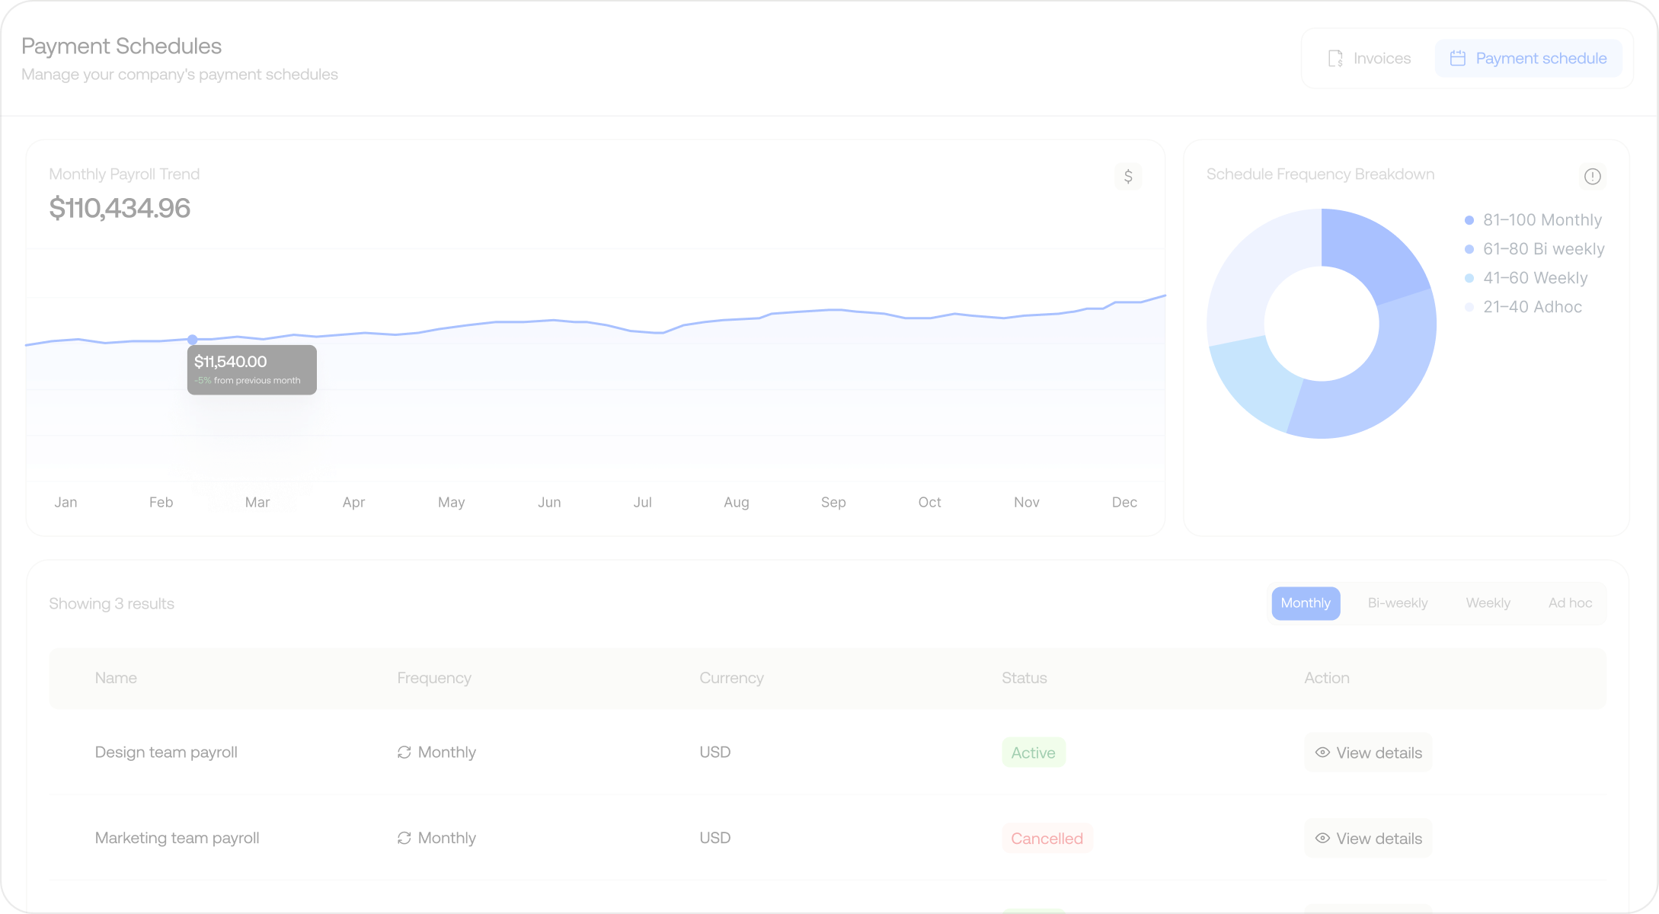This screenshot has width=1659, height=914.
Task: View details for Design team payroll
Action: [1368, 753]
